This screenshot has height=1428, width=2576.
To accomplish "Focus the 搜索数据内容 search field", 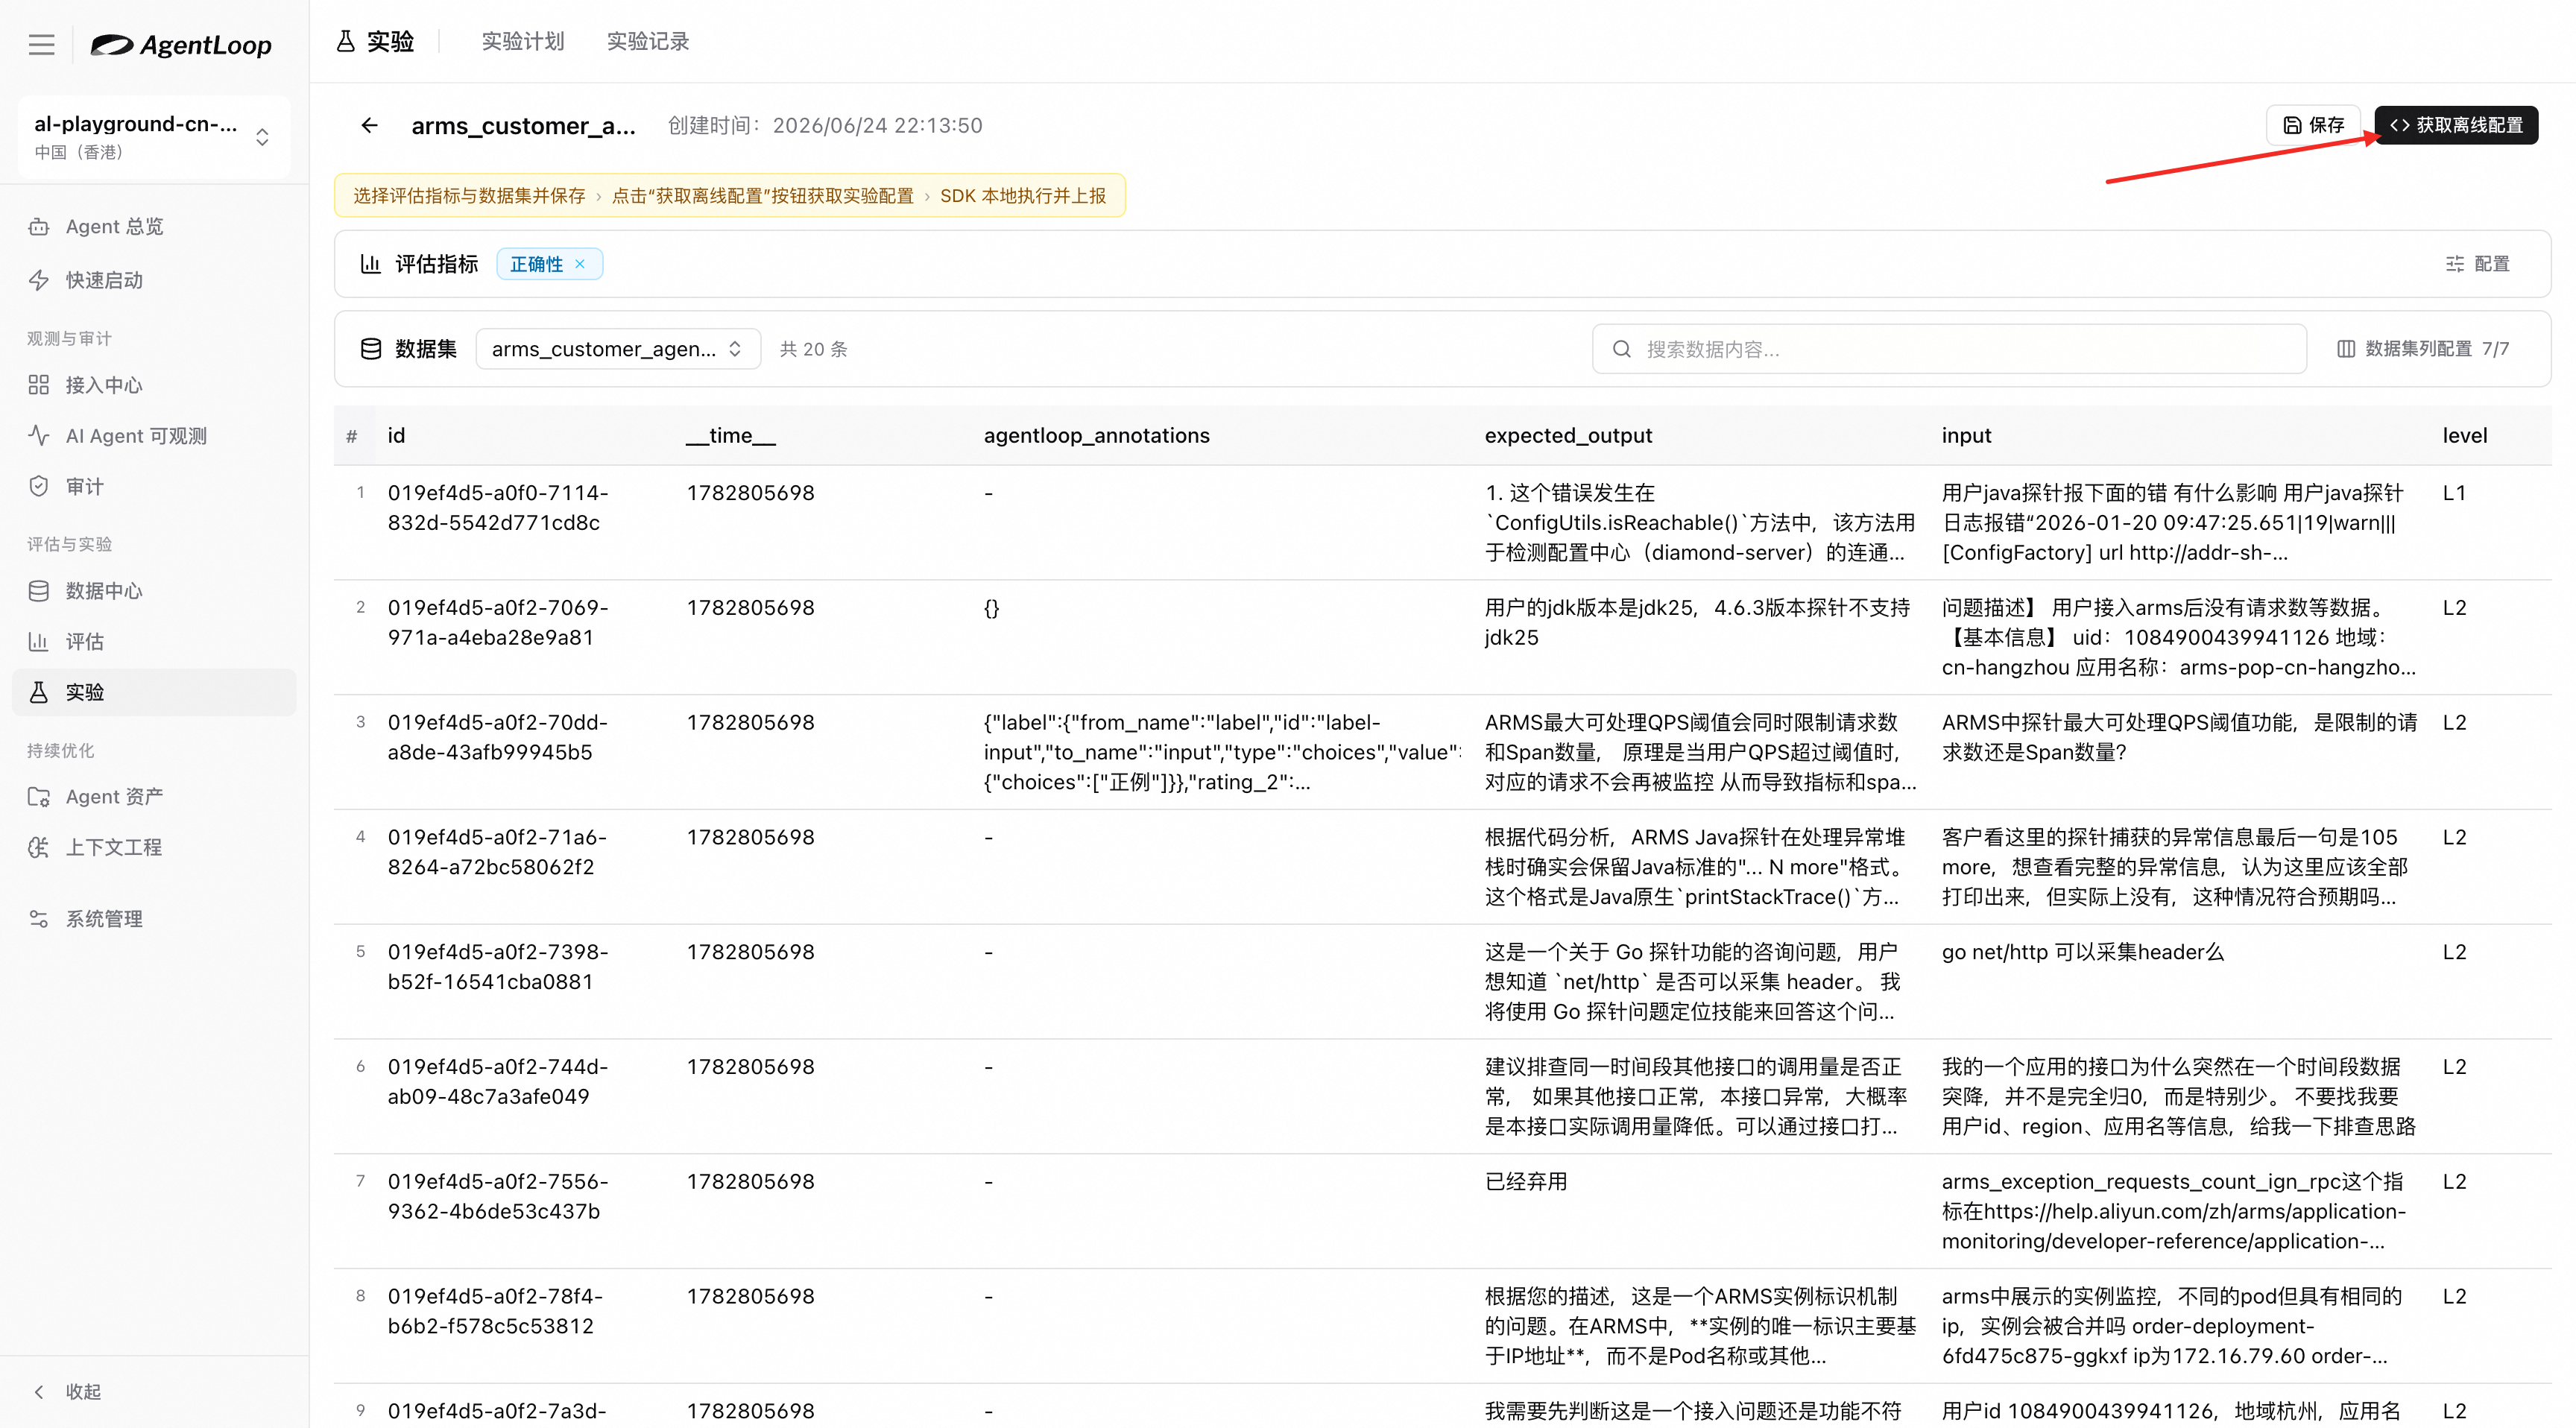I will click(1949, 349).
